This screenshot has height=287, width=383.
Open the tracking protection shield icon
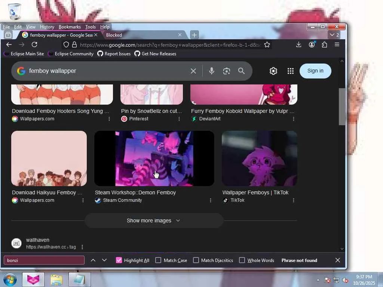[66, 45]
